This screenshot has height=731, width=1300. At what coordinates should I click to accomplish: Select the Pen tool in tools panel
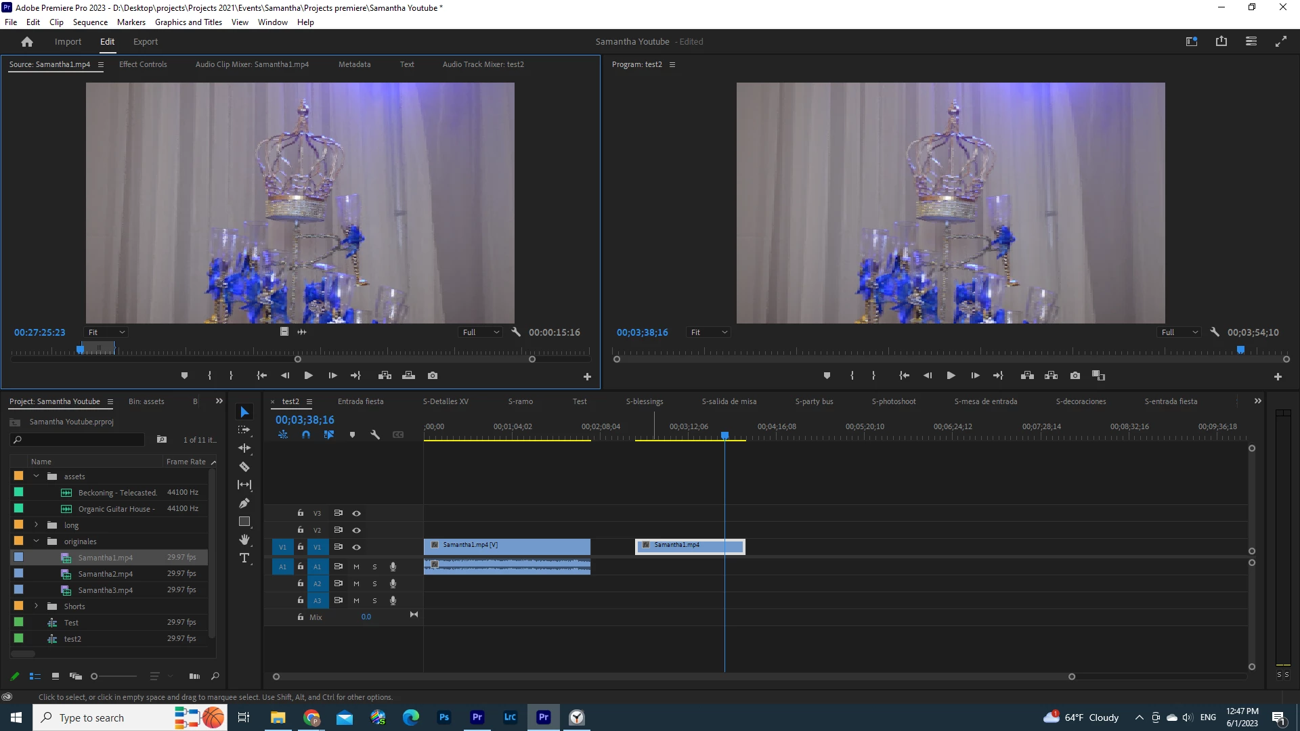[x=244, y=503]
